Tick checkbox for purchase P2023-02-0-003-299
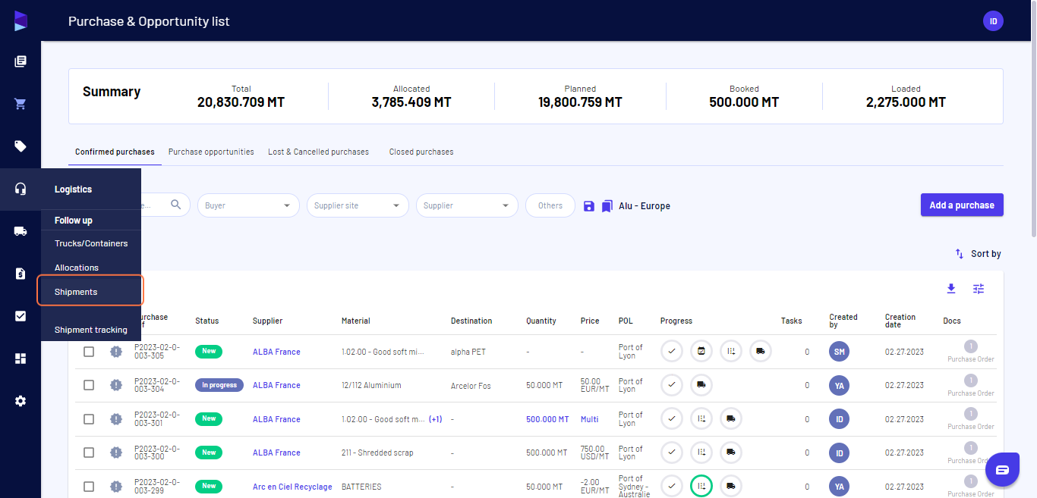Screen dimensions: 1037x498 (89, 487)
